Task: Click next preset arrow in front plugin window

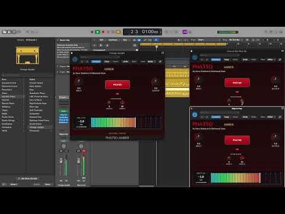Action: [87, 62]
